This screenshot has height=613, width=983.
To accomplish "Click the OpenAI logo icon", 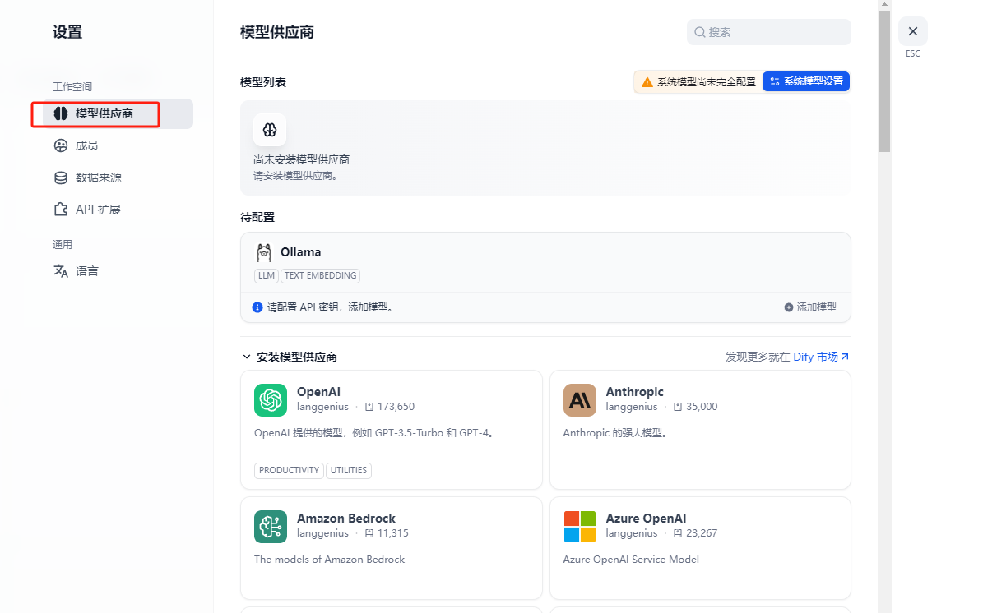I will coord(270,400).
